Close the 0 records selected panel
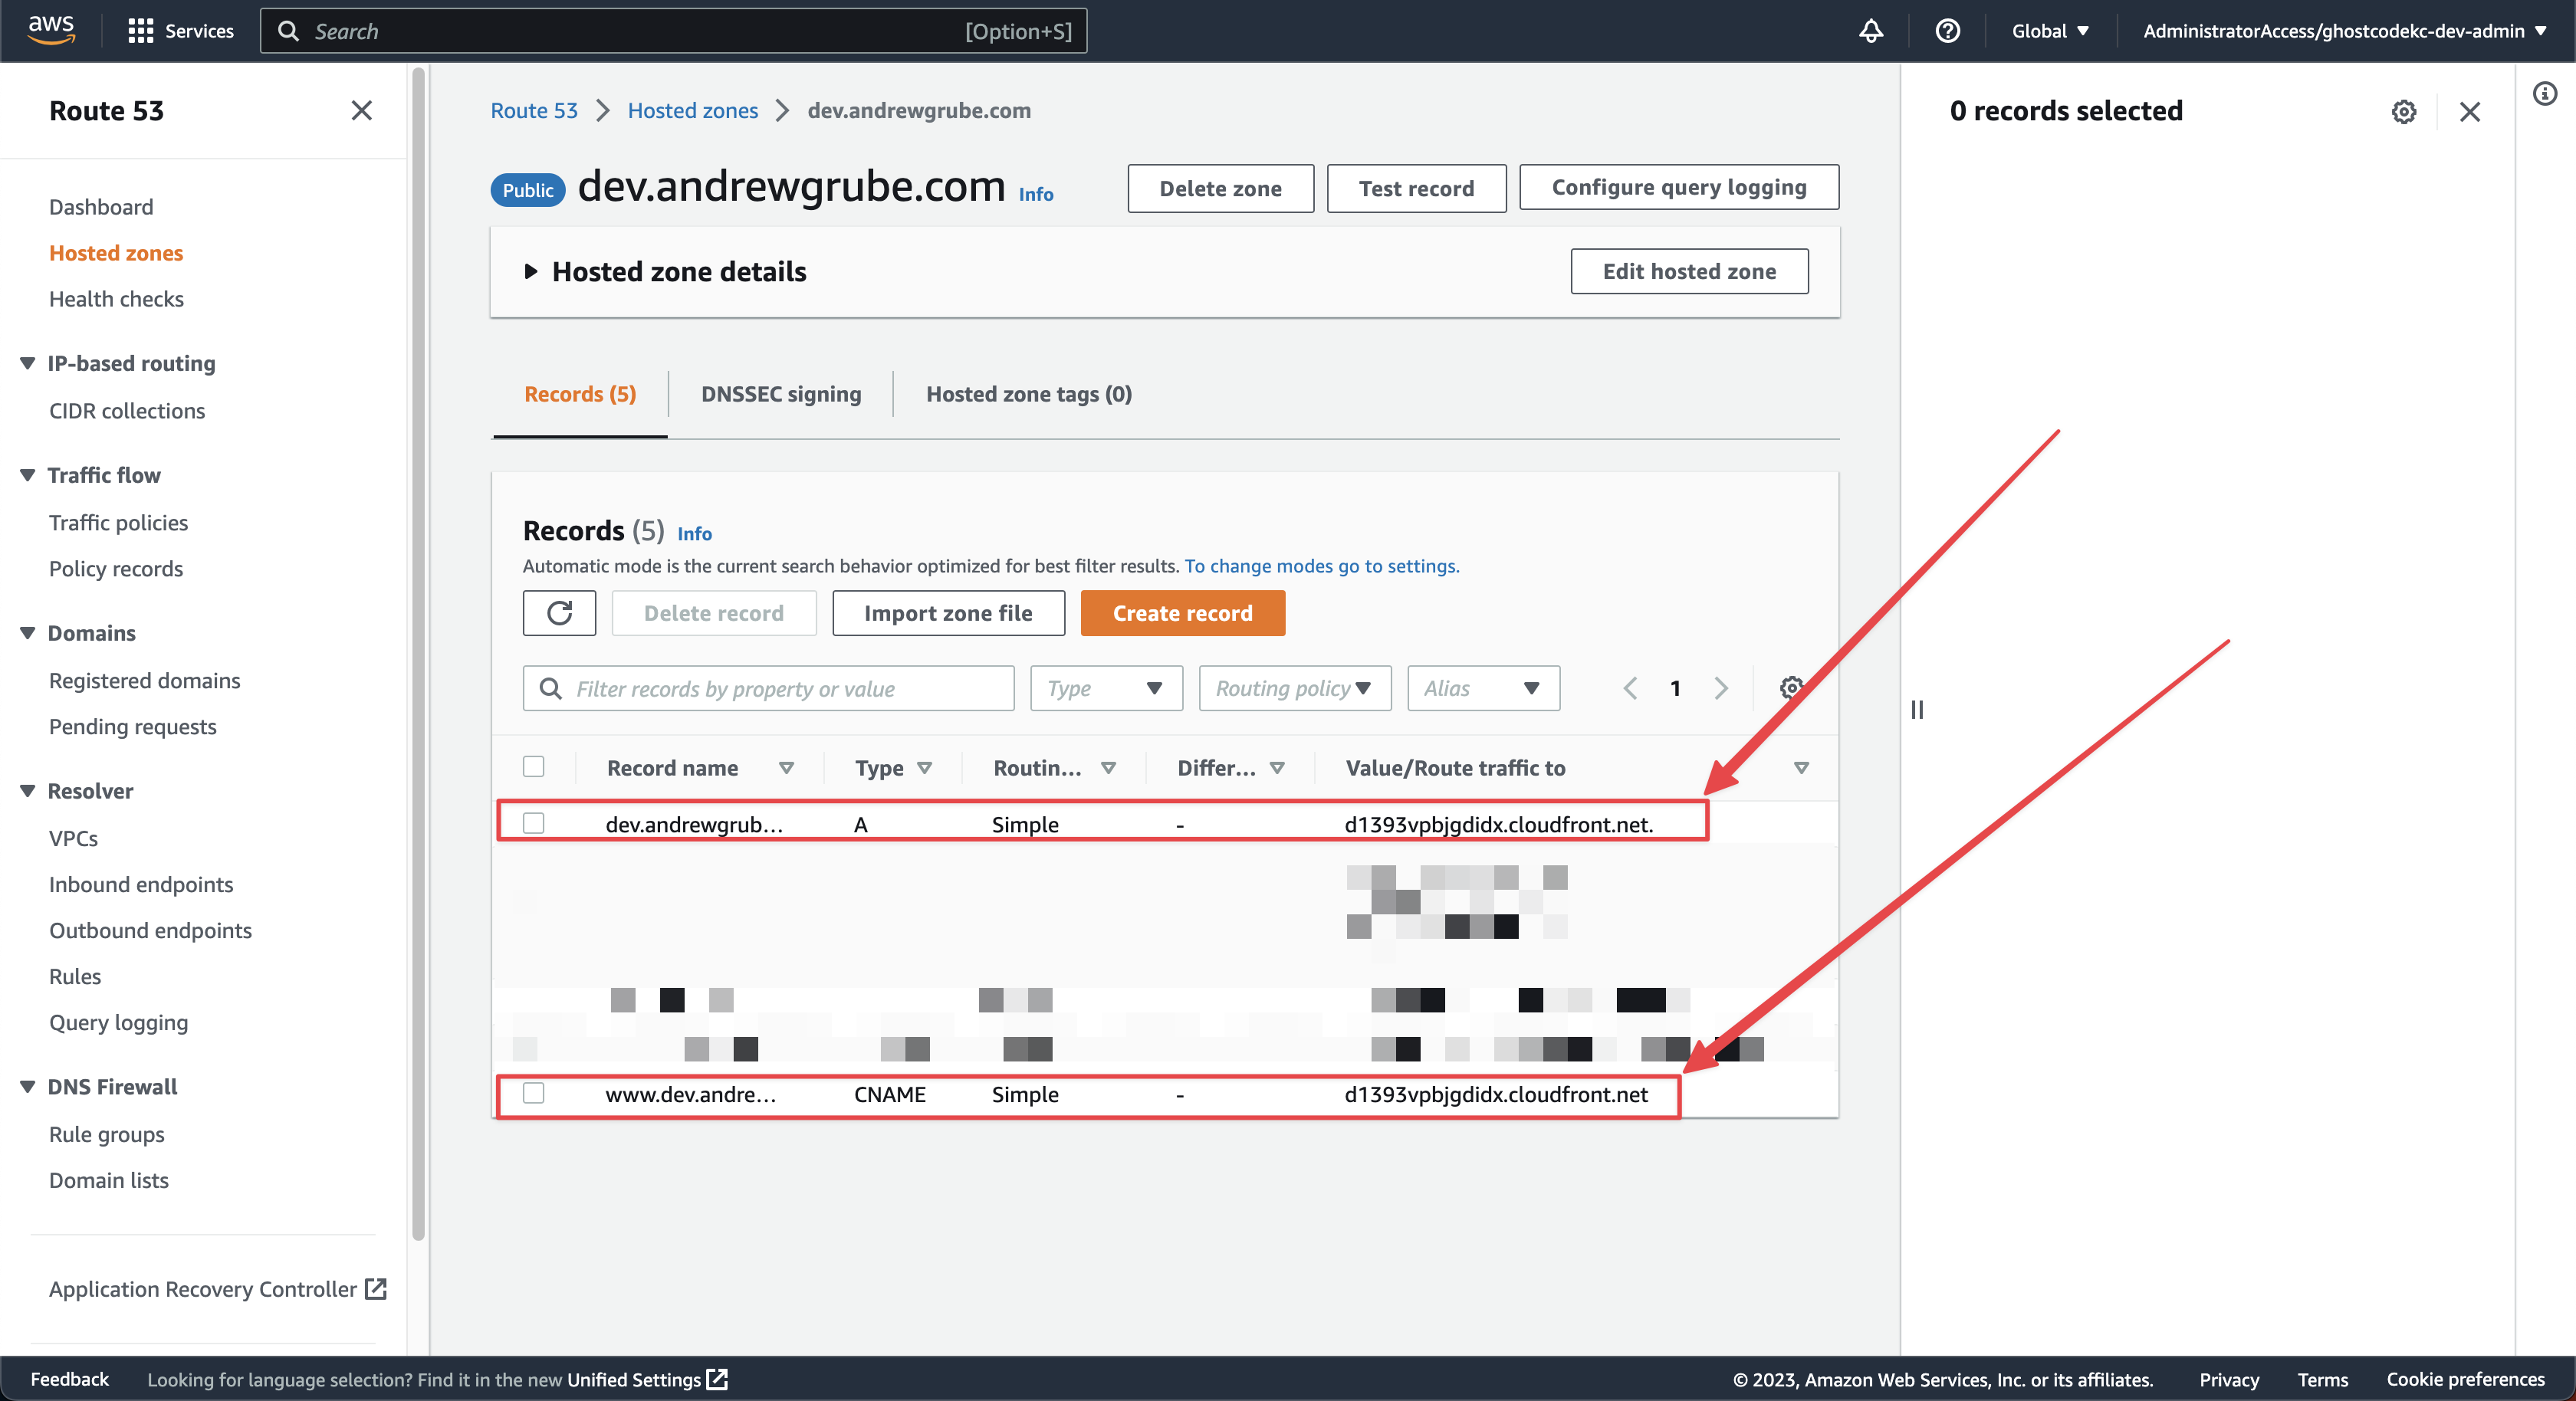 click(x=2470, y=111)
